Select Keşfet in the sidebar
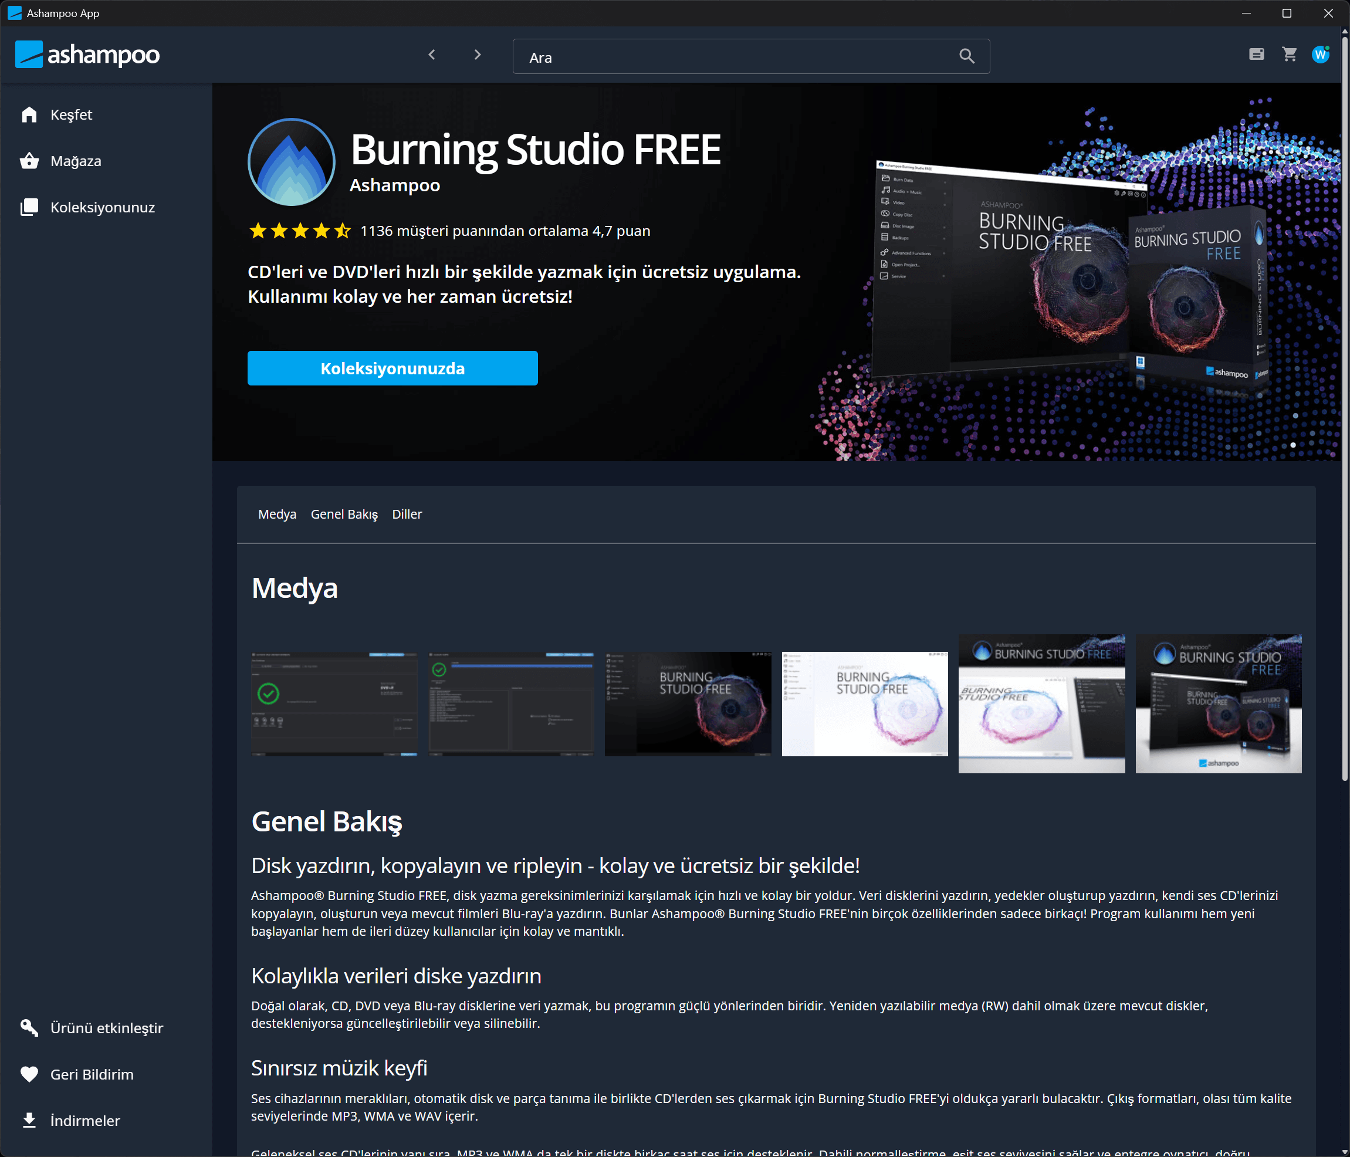The width and height of the screenshot is (1350, 1157). click(x=106, y=114)
